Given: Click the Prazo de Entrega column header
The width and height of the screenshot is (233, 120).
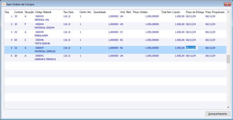Looking at the screenshot, I should point(195,12).
